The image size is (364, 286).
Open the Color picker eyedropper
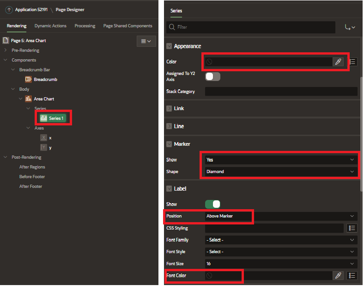pyautogui.click(x=338, y=62)
